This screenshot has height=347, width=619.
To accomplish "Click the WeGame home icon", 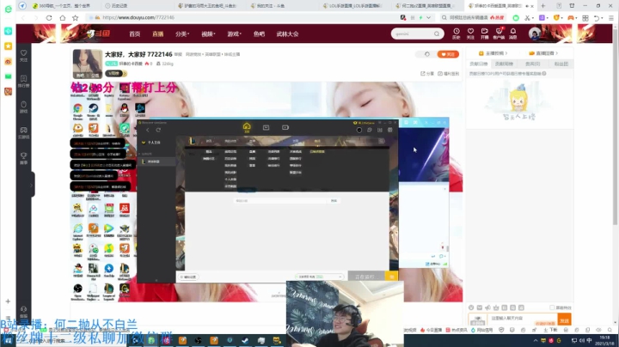I will pyautogui.click(x=247, y=127).
